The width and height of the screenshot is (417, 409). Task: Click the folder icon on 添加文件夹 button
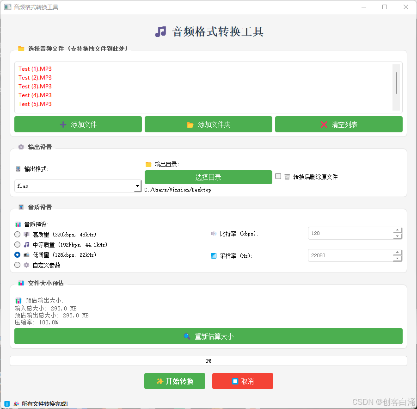pyautogui.click(x=190, y=124)
